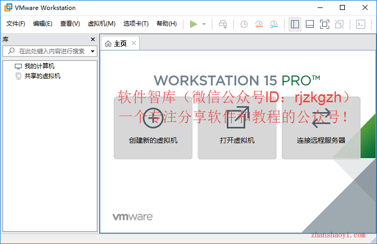Open the power options dropdown arrow

click(x=204, y=24)
